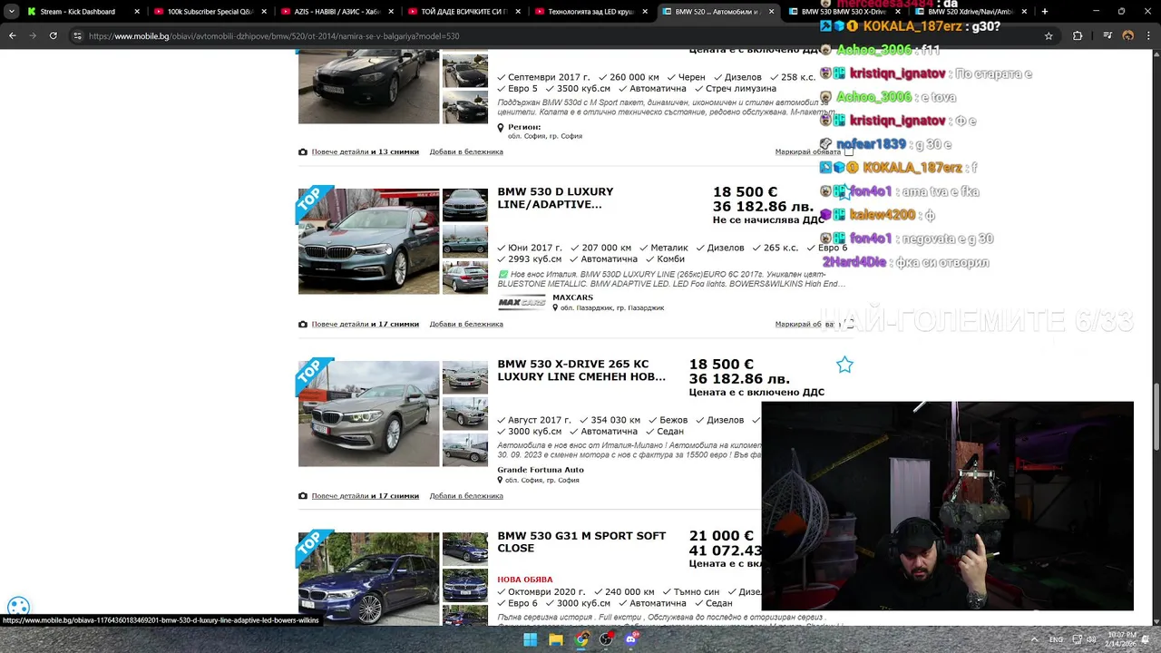
Task: Open the media controls icon
Action: point(1107,35)
